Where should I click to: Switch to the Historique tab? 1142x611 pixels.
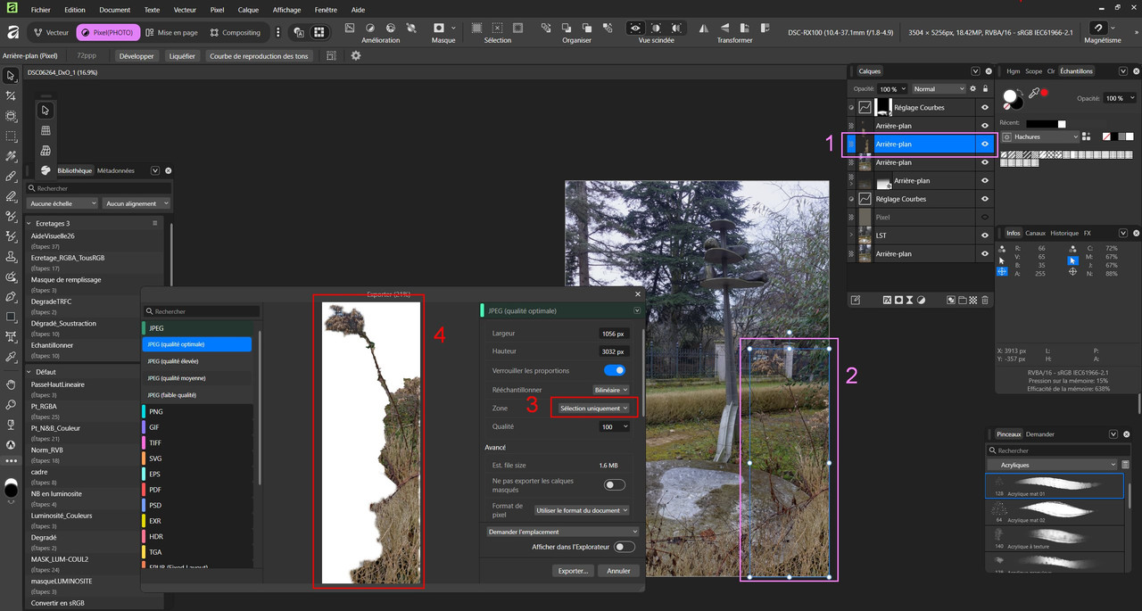click(1064, 233)
